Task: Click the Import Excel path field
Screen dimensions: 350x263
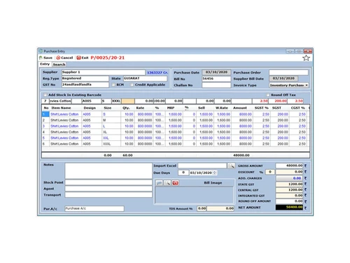Action: (202, 166)
